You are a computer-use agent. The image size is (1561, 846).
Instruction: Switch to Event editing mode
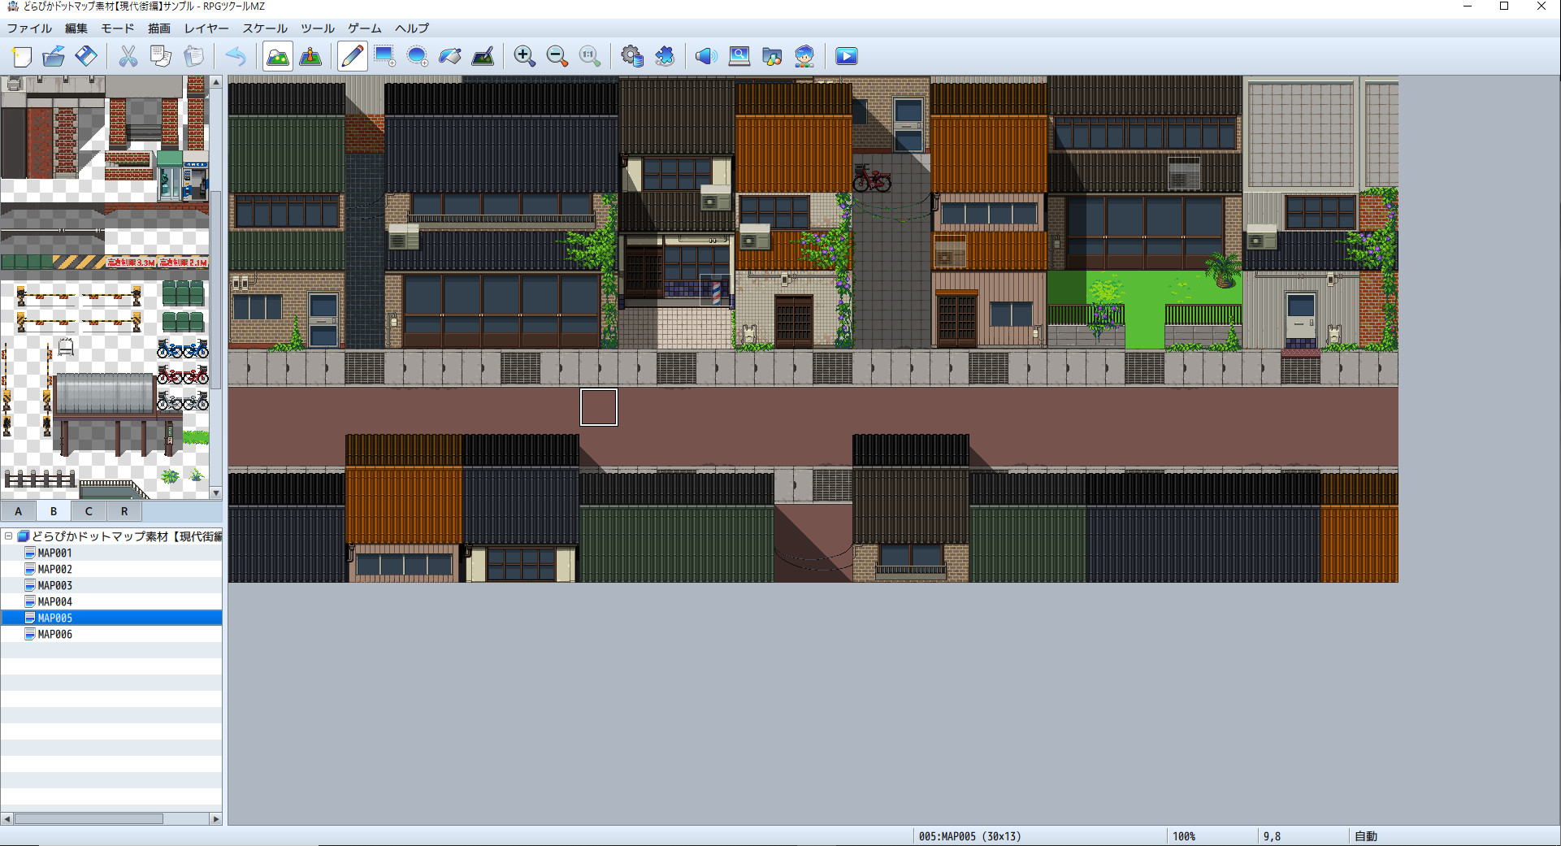click(x=310, y=56)
